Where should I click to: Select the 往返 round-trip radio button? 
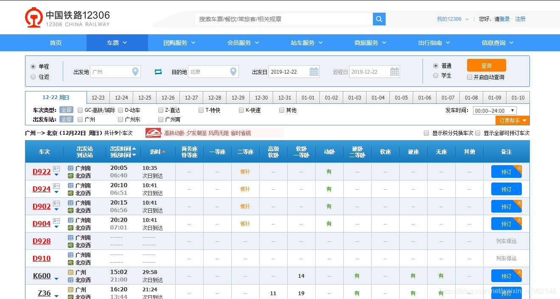click(33, 77)
